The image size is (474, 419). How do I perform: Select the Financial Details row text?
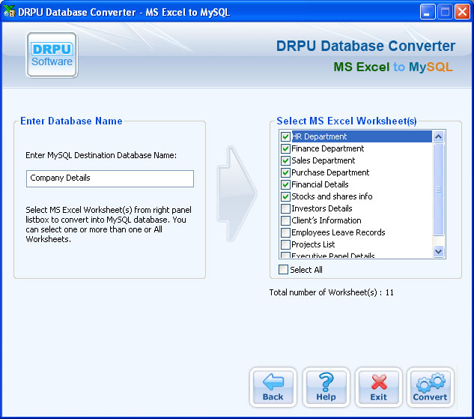tap(320, 184)
